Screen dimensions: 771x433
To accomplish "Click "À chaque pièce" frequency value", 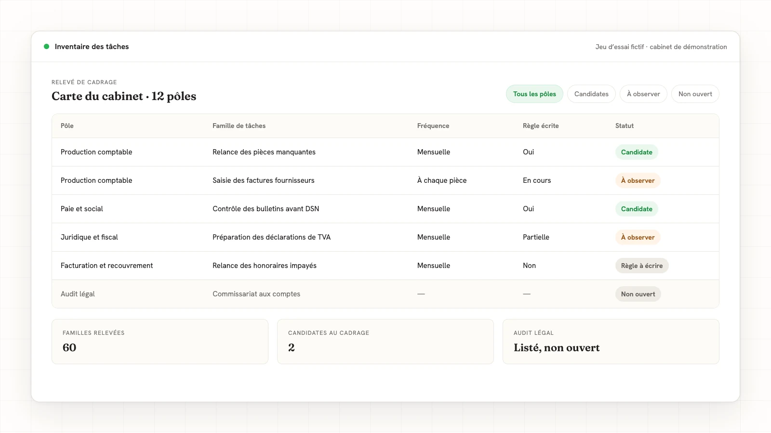I will 442,180.
